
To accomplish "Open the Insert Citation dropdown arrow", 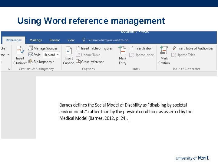I will (x=26, y=63).
